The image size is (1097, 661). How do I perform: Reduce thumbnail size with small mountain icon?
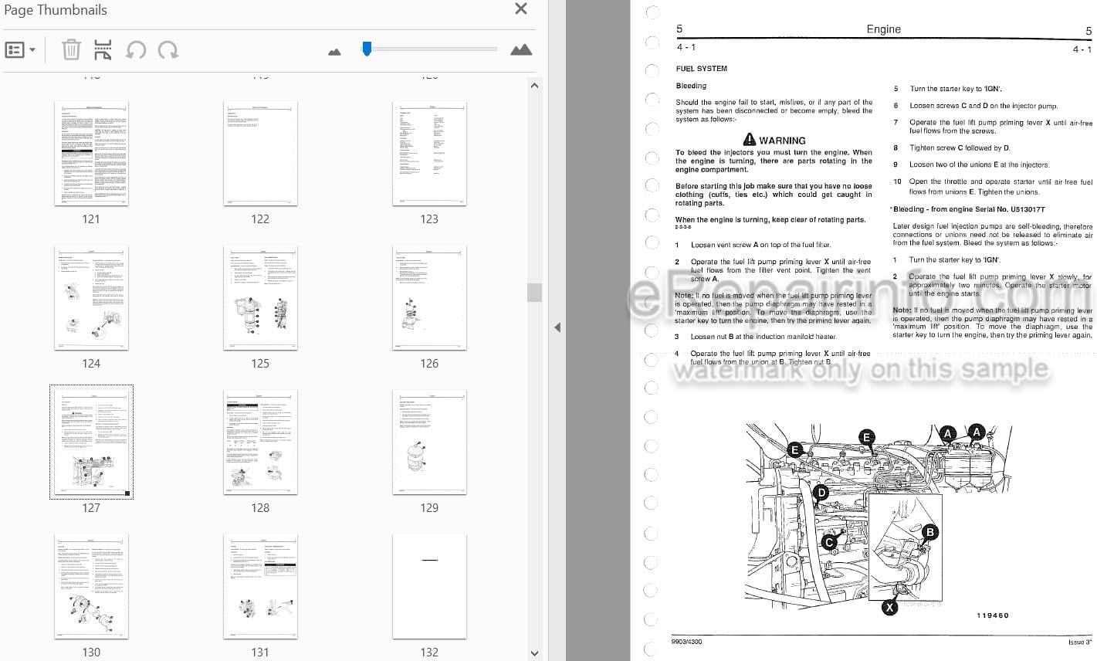pyautogui.click(x=334, y=52)
